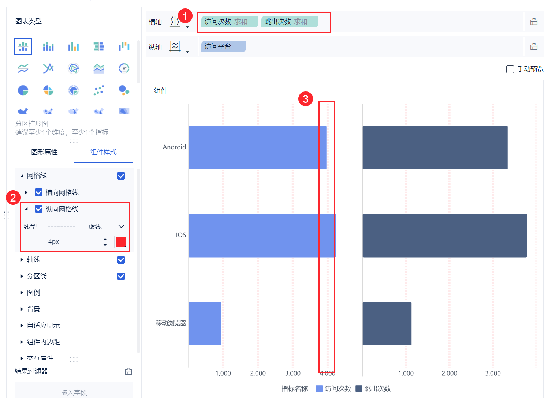Click the icon at right of 横轴 field row
This screenshot has height=398, width=544.
point(534,22)
